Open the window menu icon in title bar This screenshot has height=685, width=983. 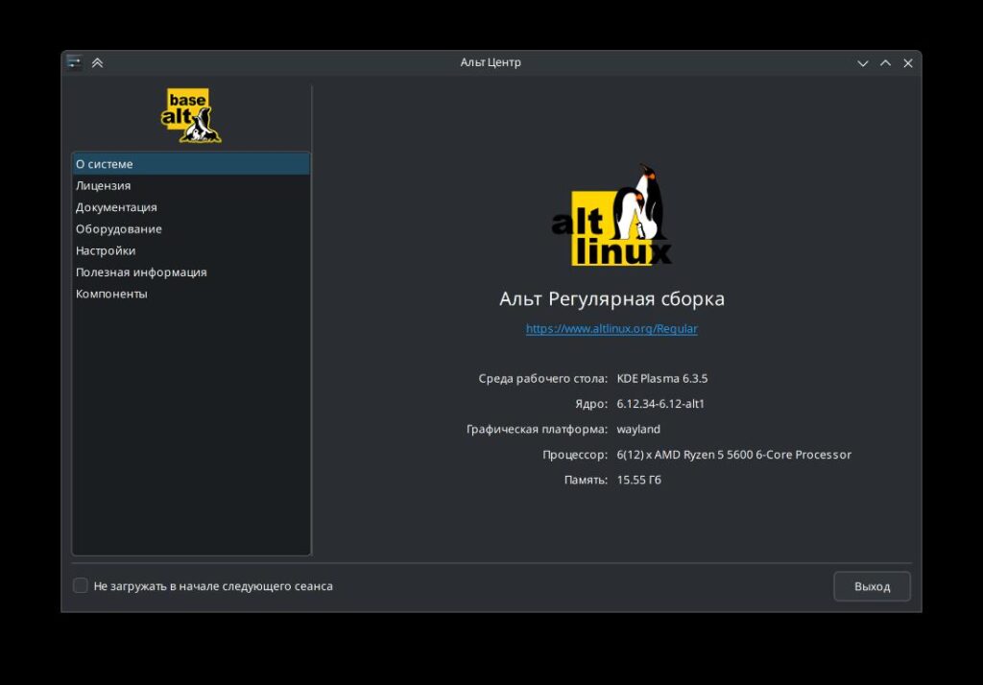pos(74,62)
